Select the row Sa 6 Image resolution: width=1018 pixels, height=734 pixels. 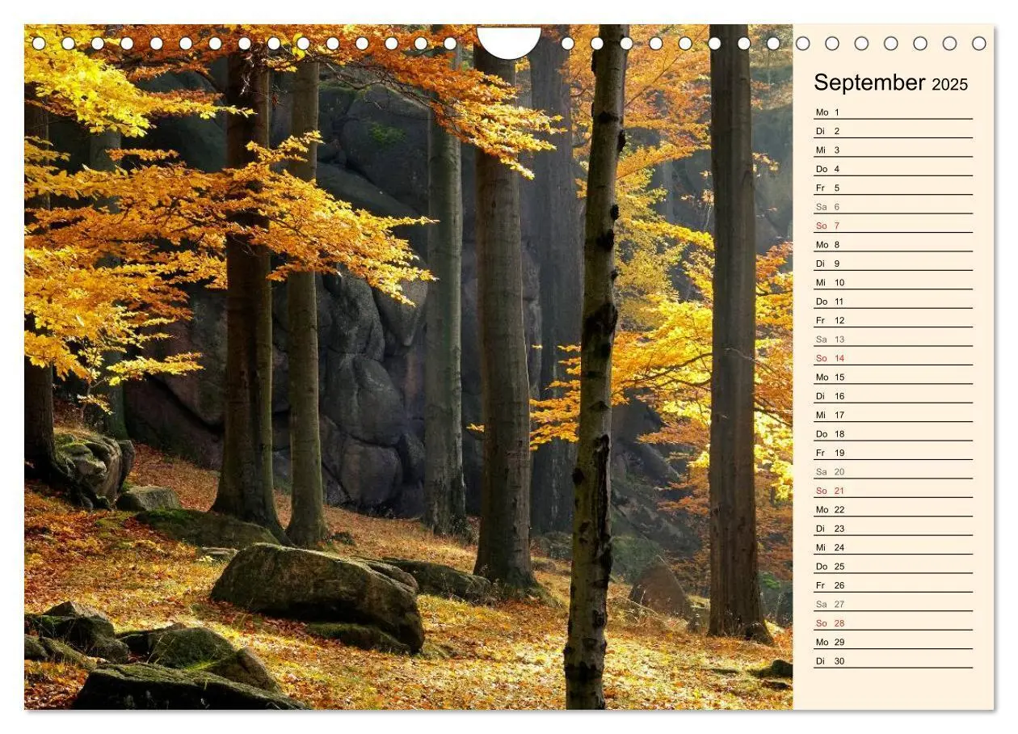coord(893,206)
